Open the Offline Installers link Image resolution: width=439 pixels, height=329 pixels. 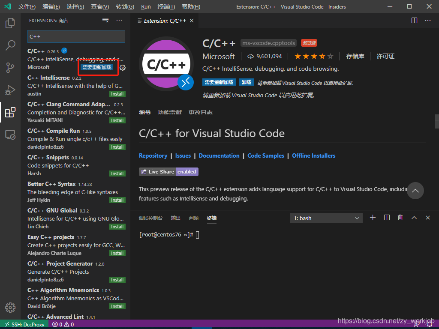pos(313,156)
